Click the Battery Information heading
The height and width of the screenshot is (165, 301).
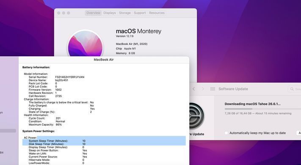[36, 67]
